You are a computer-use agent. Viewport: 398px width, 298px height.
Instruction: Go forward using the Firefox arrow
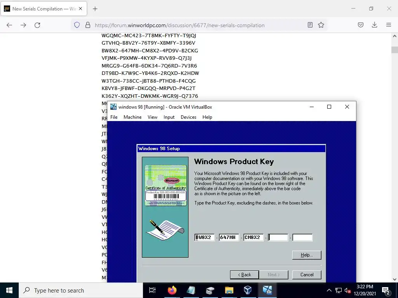pyautogui.click(x=23, y=25)
